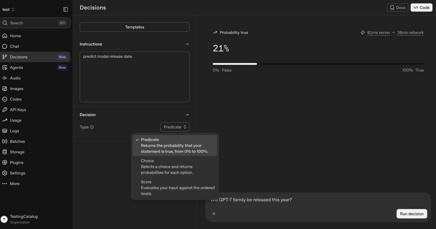Screen dimensions: 436x229
Task: Click the Templates button
Action: (x=134, y=27)
